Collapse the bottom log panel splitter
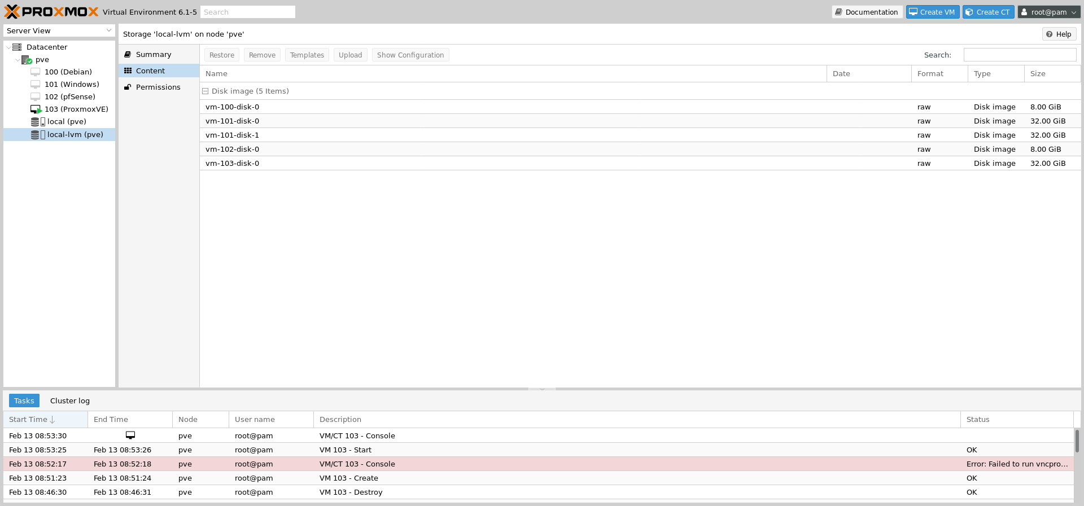The width and height of the screenshot is (1084, 506). (x=542, y=389)
